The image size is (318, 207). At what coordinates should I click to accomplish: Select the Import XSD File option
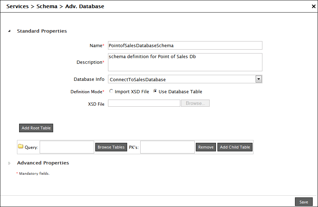111,91
